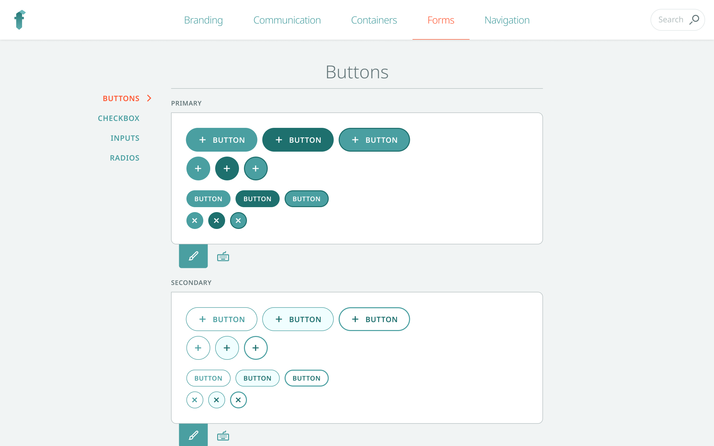Screen dimensions: 714x446
Task: Click the brush icon under the Primary panel
Action: [x=193, y=256]
